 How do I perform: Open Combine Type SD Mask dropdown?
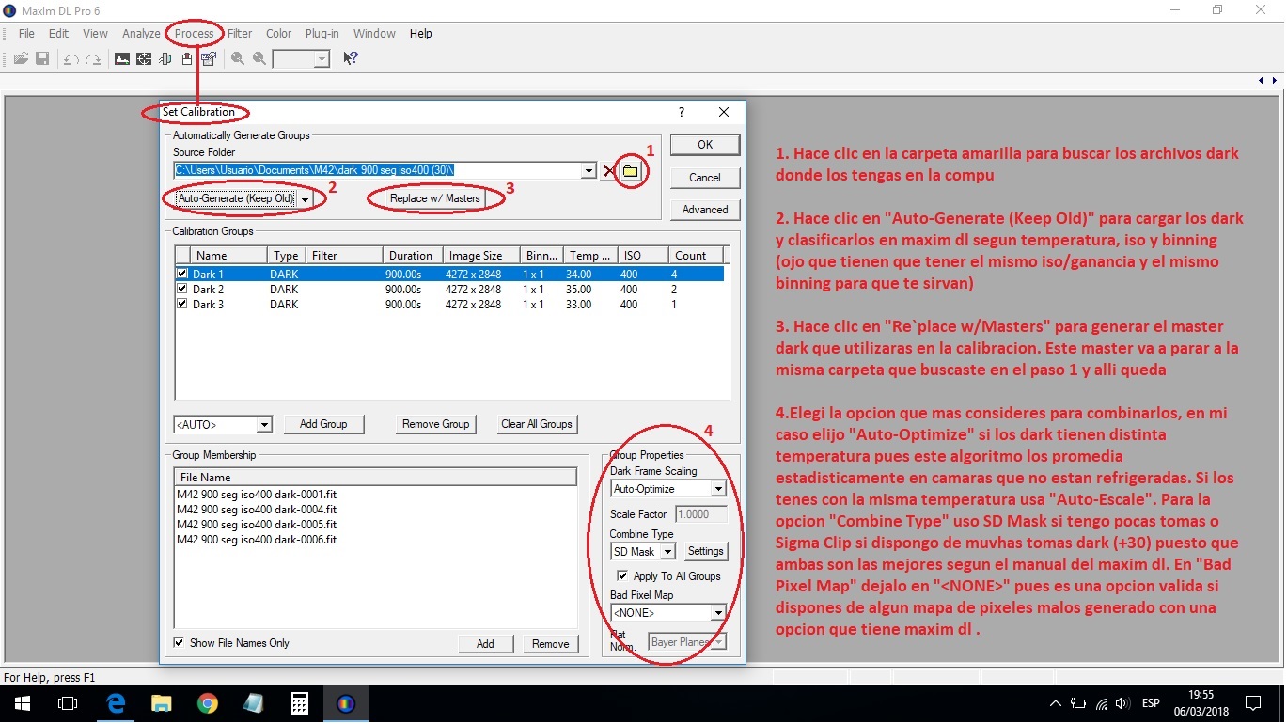click(x=667, y=552)
